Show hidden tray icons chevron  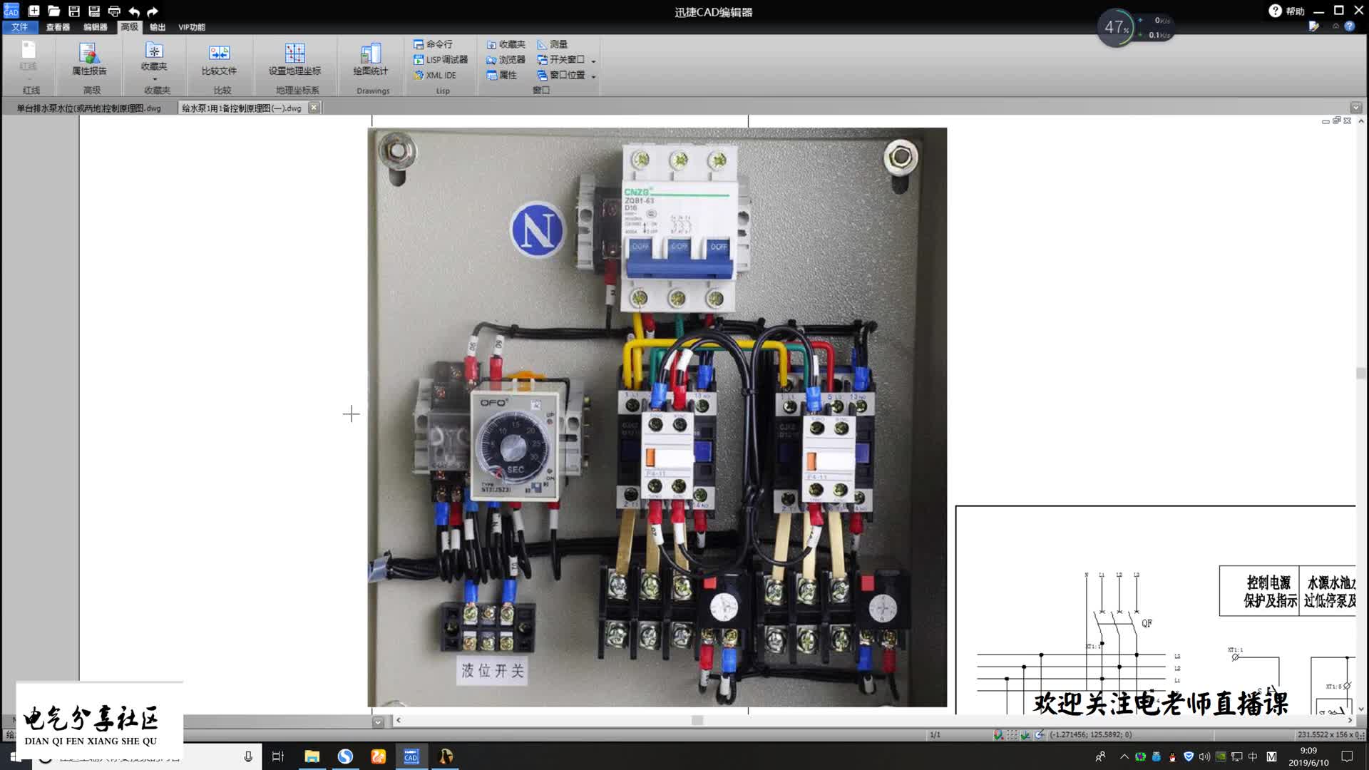(1124, 756)
